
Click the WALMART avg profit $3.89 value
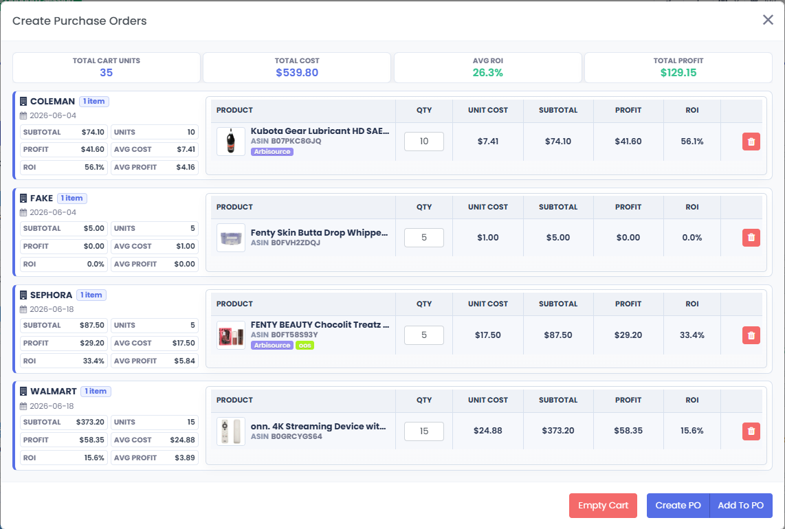click(185, 458)
